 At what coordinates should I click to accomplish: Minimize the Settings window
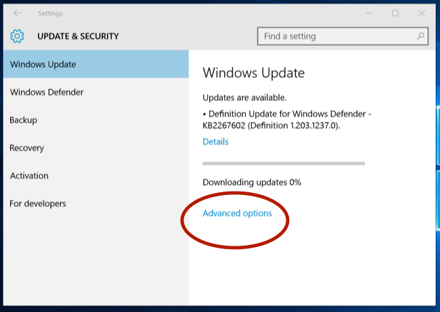coord(367,13)
